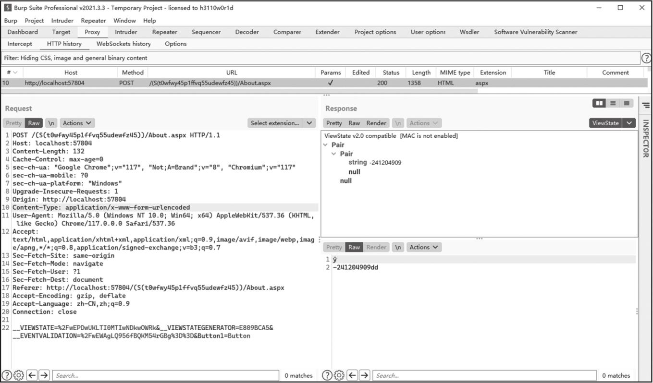
Task: Select the string -241204909 tree value
Action: [x=375, y=163]
